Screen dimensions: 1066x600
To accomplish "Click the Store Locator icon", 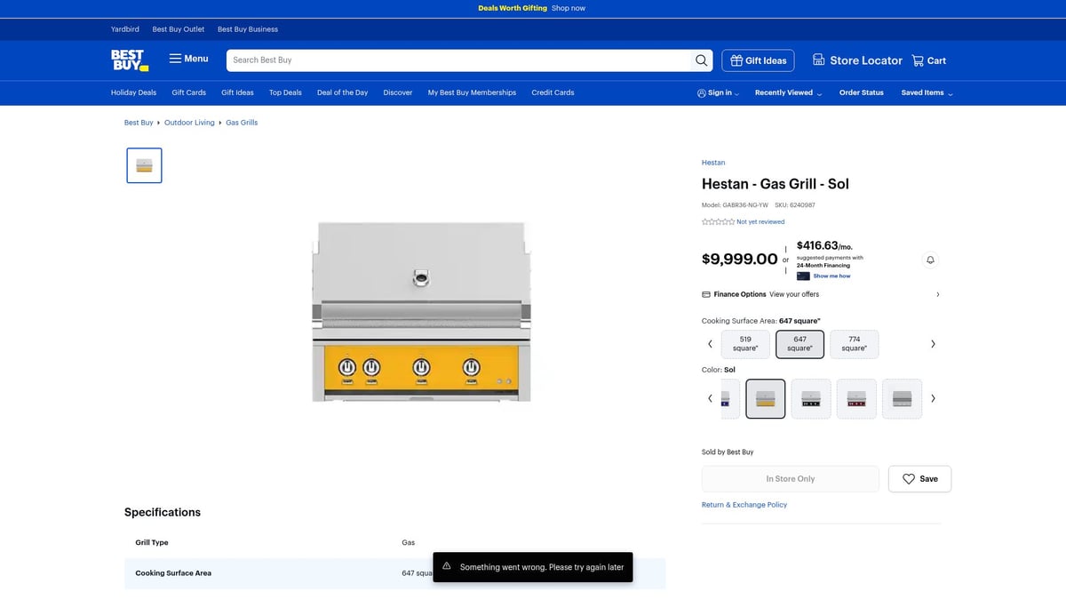I will 818,60.
